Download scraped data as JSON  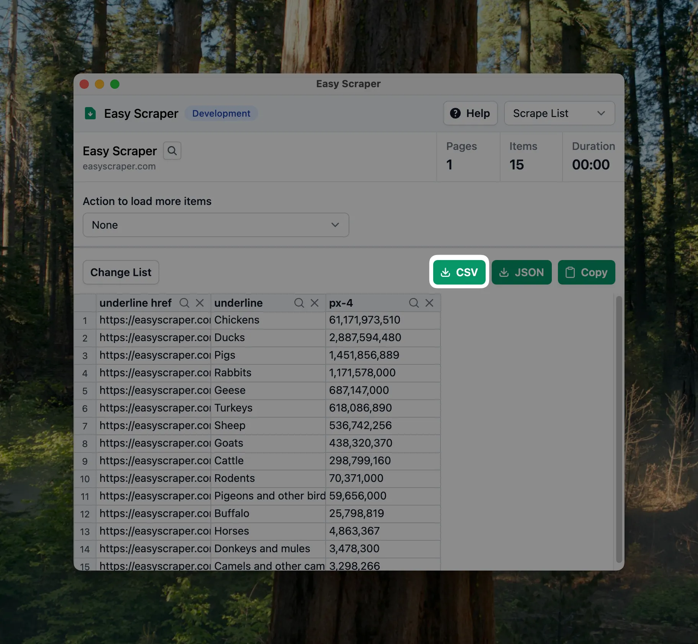coord(521,272)
